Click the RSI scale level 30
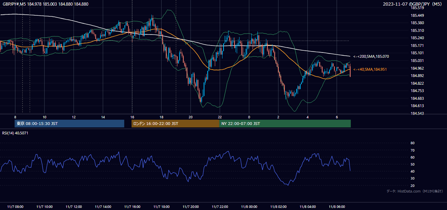This screenshot has height=210, width=447. point(412,178)
